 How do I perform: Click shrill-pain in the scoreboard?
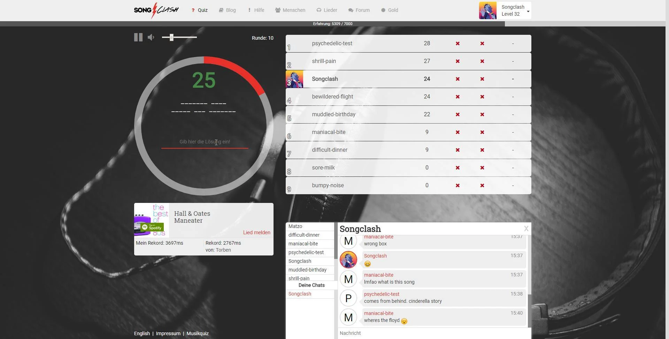pyautogui.click(x=324, y=61)
